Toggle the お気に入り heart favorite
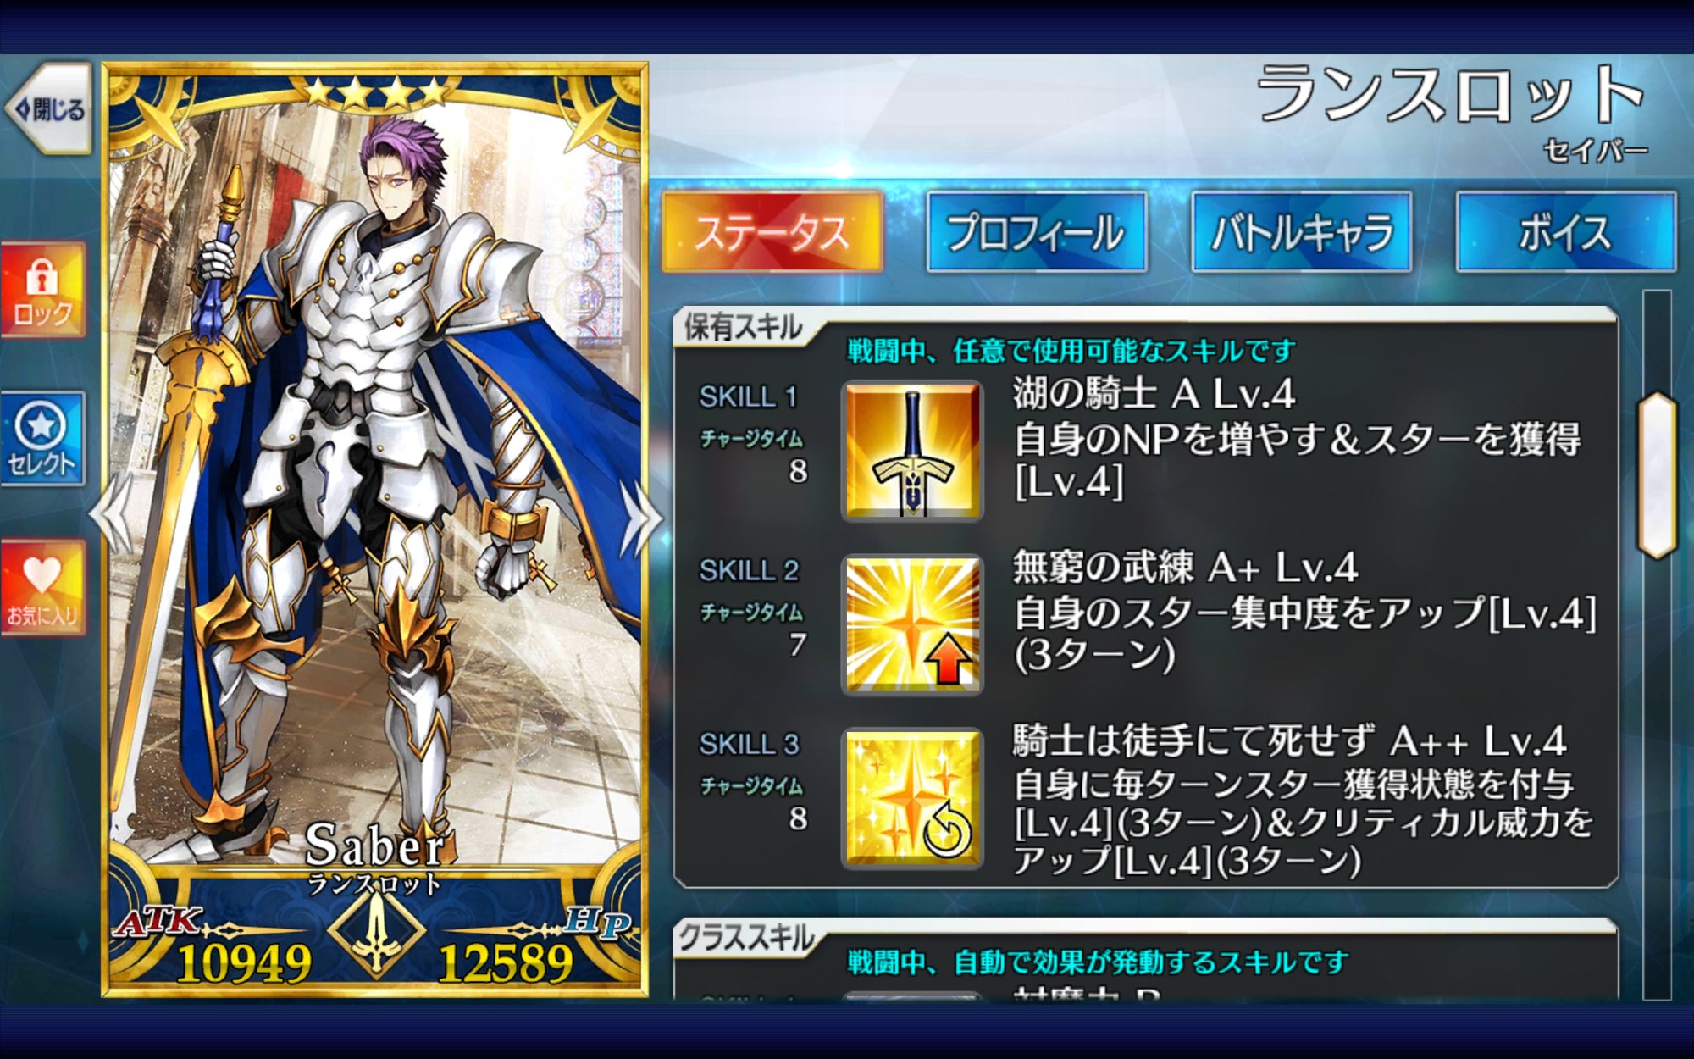Screen dimensions: 1694x1059 42,588
